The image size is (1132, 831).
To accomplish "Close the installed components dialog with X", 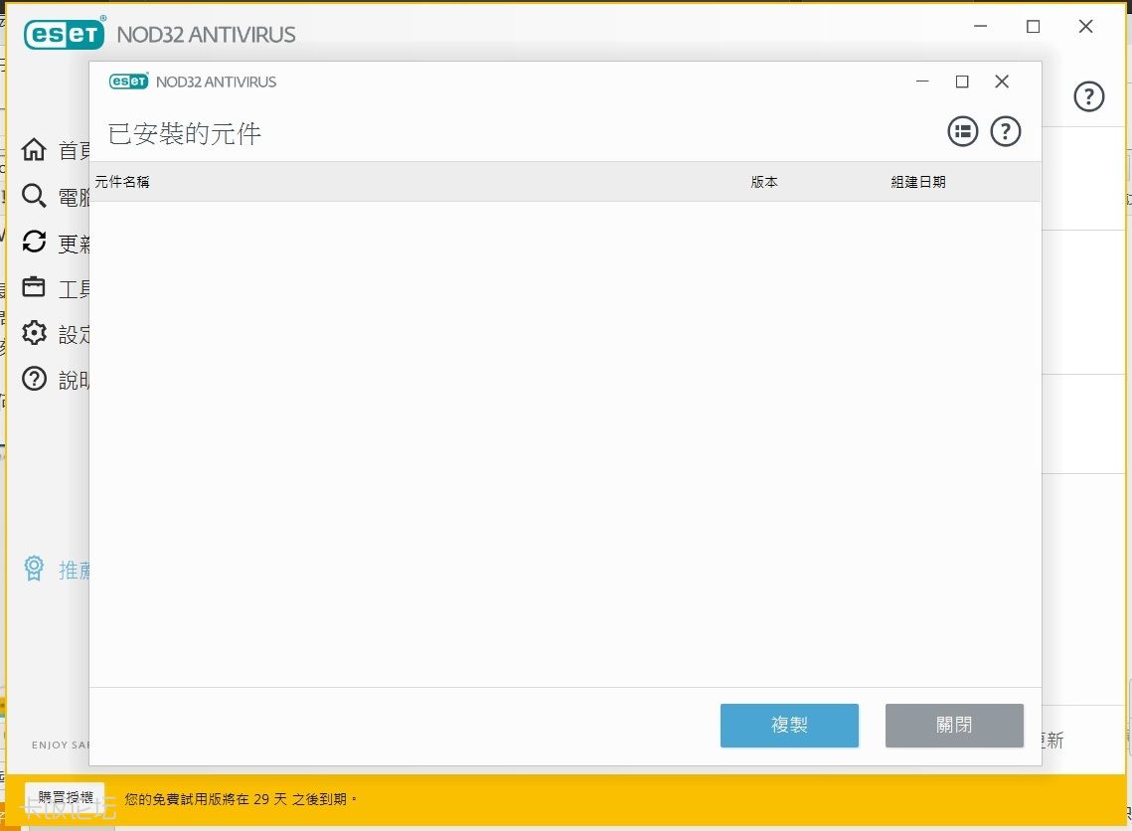I will (x=1002, y=82).
